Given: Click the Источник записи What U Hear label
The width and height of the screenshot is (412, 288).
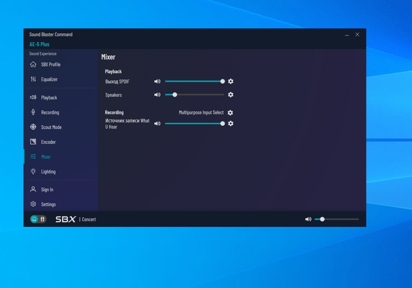Looking at the screenshot, I should pyautogui.click(x=127, y=124).
